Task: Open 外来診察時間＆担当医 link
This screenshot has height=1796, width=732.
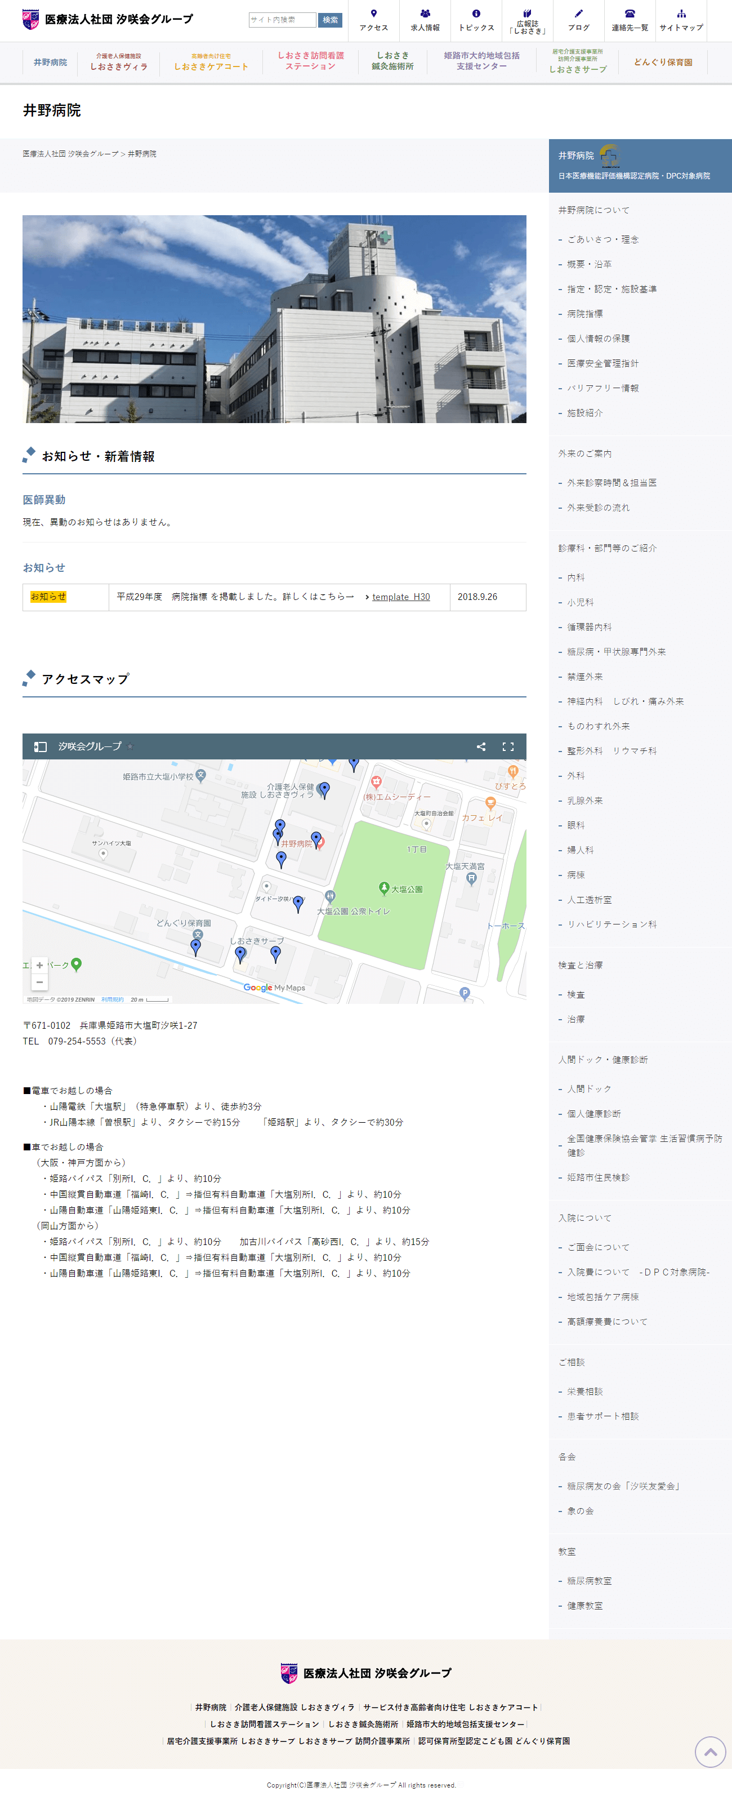Action: (612, 483)
